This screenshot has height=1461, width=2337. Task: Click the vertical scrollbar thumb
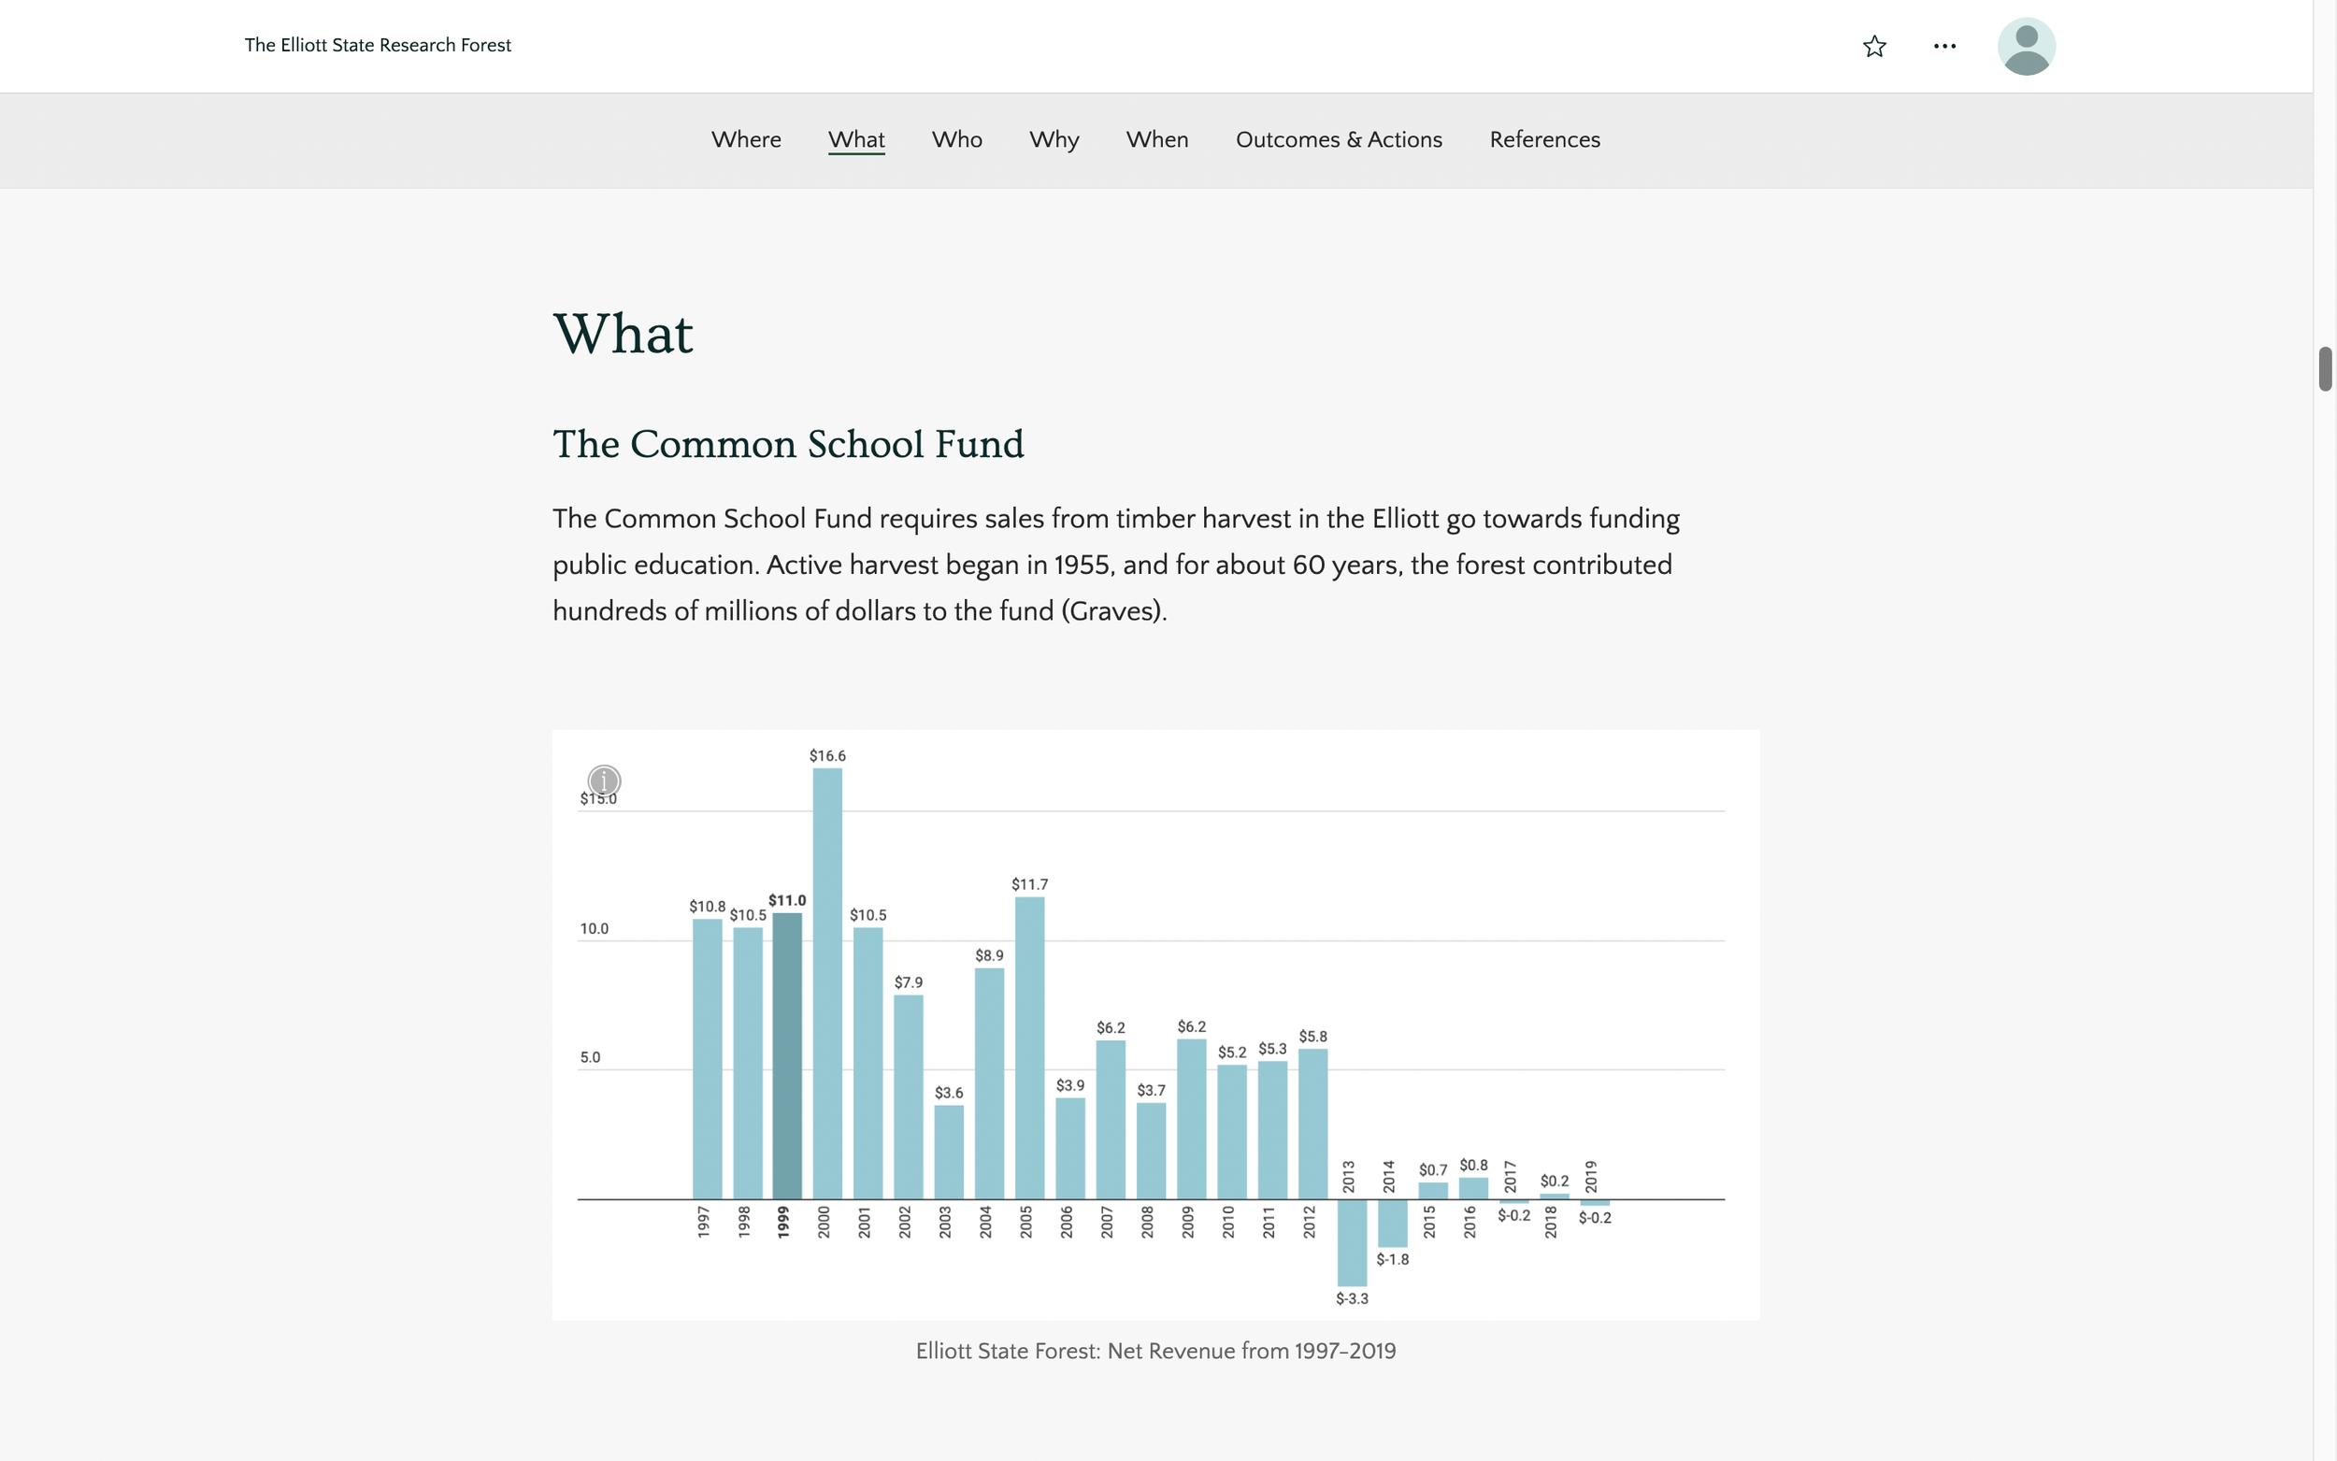click(2326, 368)
